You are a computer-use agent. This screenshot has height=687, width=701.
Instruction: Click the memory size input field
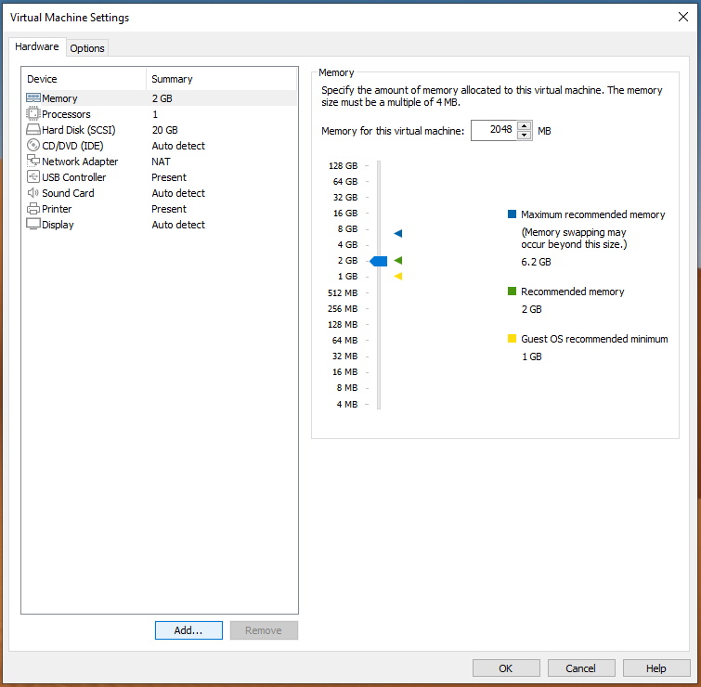coord(494,130)
